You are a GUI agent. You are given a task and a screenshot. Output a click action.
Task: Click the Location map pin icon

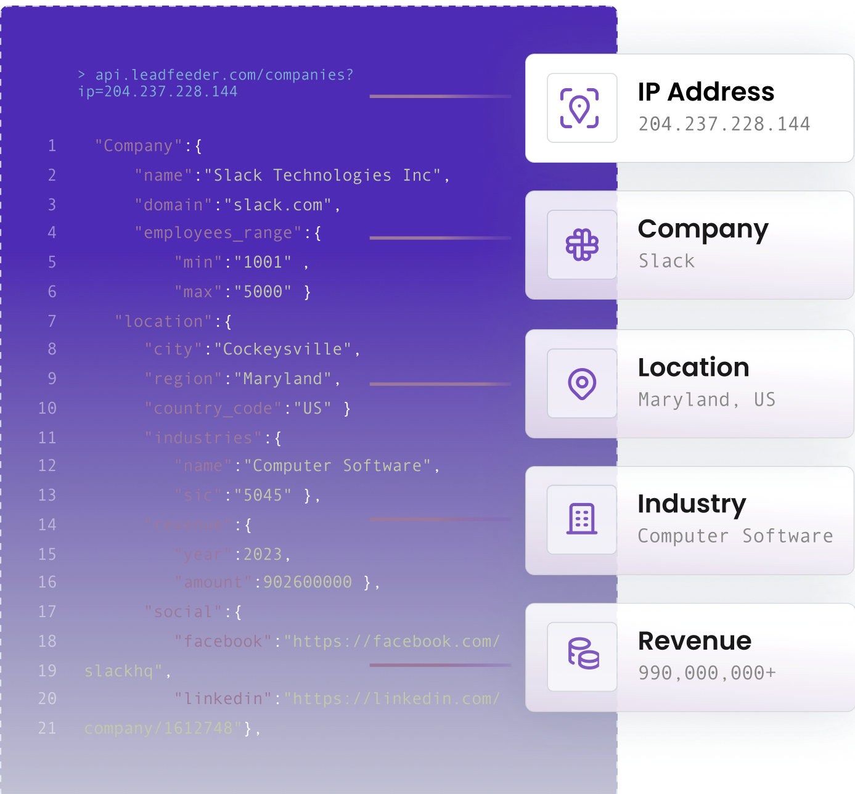582,383
